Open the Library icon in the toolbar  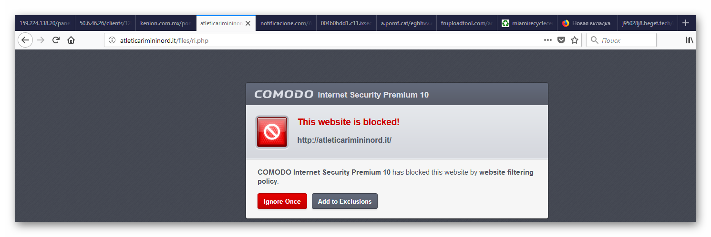point(690,40)
